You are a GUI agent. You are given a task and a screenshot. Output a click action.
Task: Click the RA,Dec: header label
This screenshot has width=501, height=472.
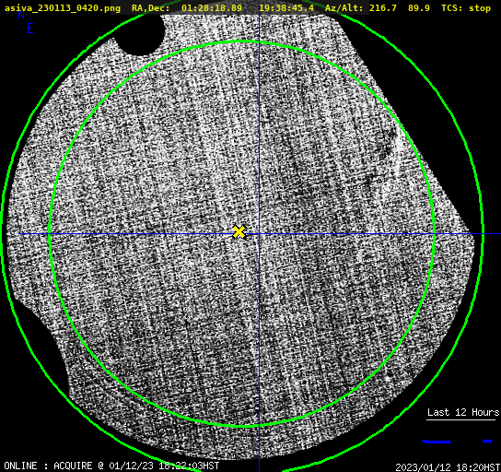tap(150, 8)
